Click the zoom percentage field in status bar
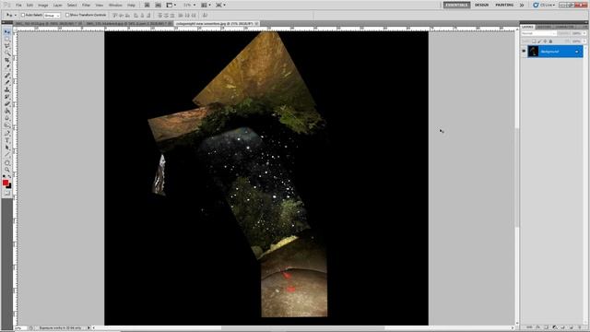Viewport: 590px width, 332px height. (20, 328)
